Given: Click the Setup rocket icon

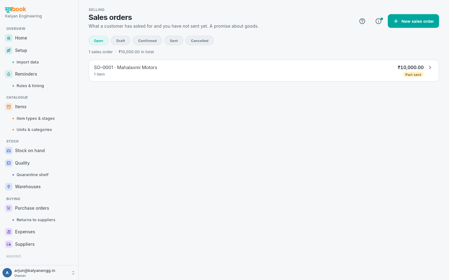Looking at the screenshot, I should pyautogui.click(x=9, y=50).
